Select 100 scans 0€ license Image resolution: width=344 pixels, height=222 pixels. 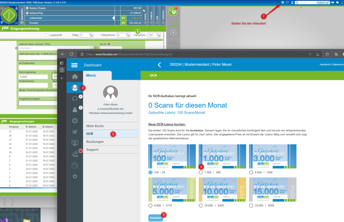point(150,173)
